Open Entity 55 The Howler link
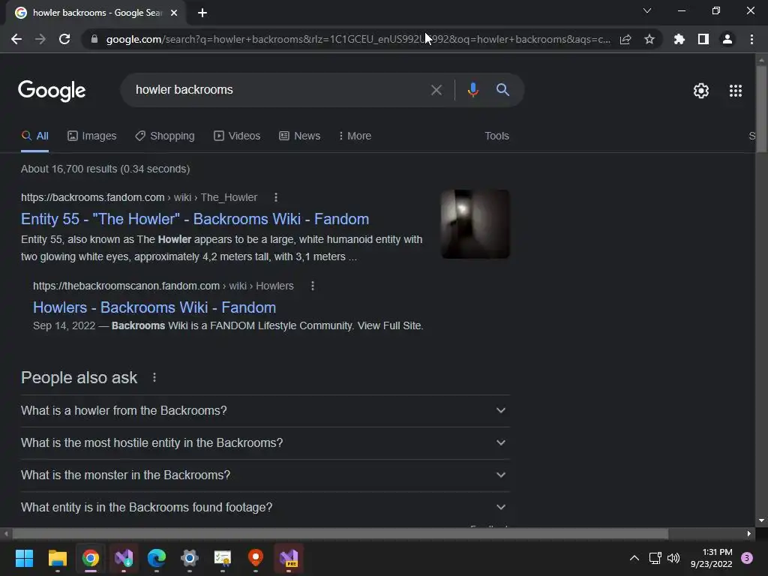Screen dimensions: 768x576 pos(195,219)
